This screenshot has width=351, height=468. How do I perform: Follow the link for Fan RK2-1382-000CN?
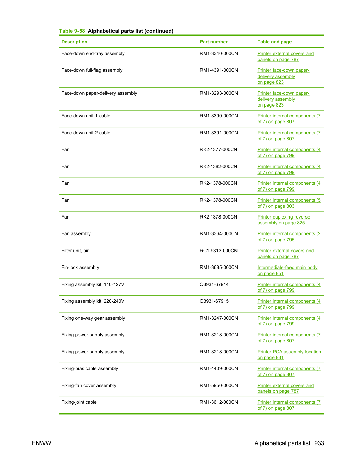pos(289,170)
